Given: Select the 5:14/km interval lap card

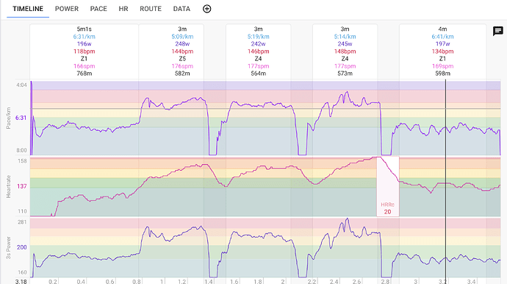Looking at the screenshot, I should click(345, 52).
